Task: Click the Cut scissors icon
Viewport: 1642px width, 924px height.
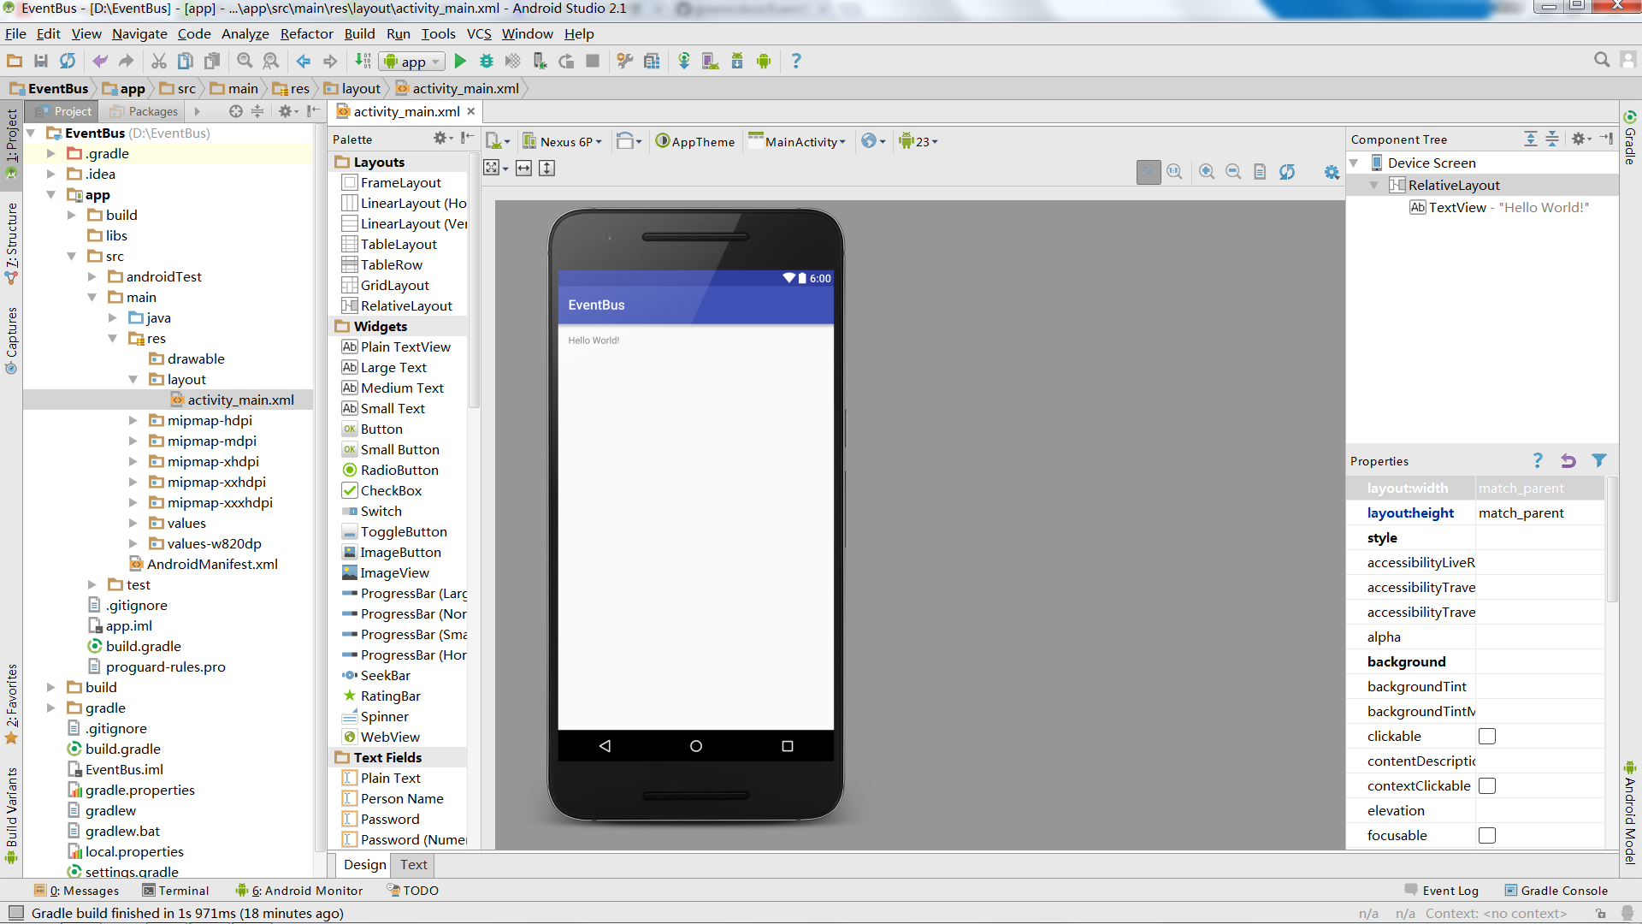Action: (158, 61)
